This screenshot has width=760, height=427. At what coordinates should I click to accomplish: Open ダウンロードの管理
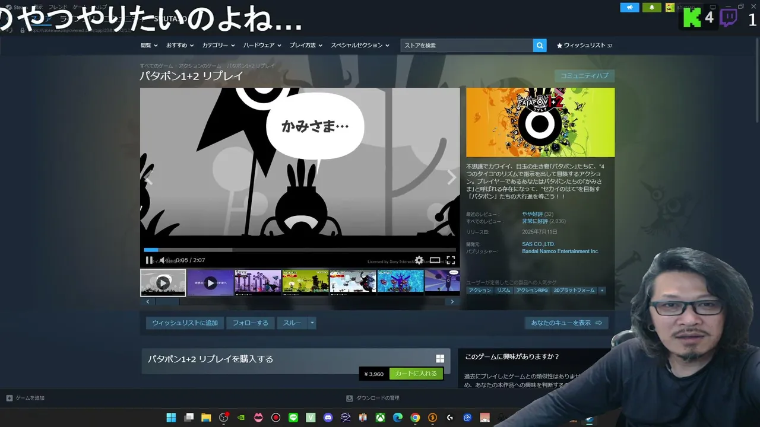[373, 398]
